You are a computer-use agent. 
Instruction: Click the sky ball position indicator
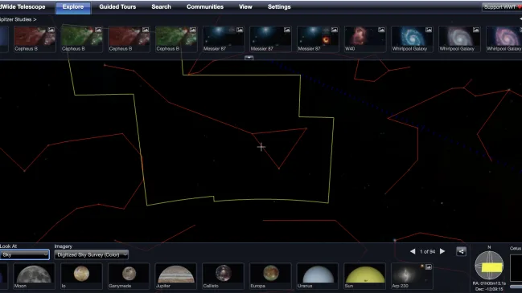point(489,266)
